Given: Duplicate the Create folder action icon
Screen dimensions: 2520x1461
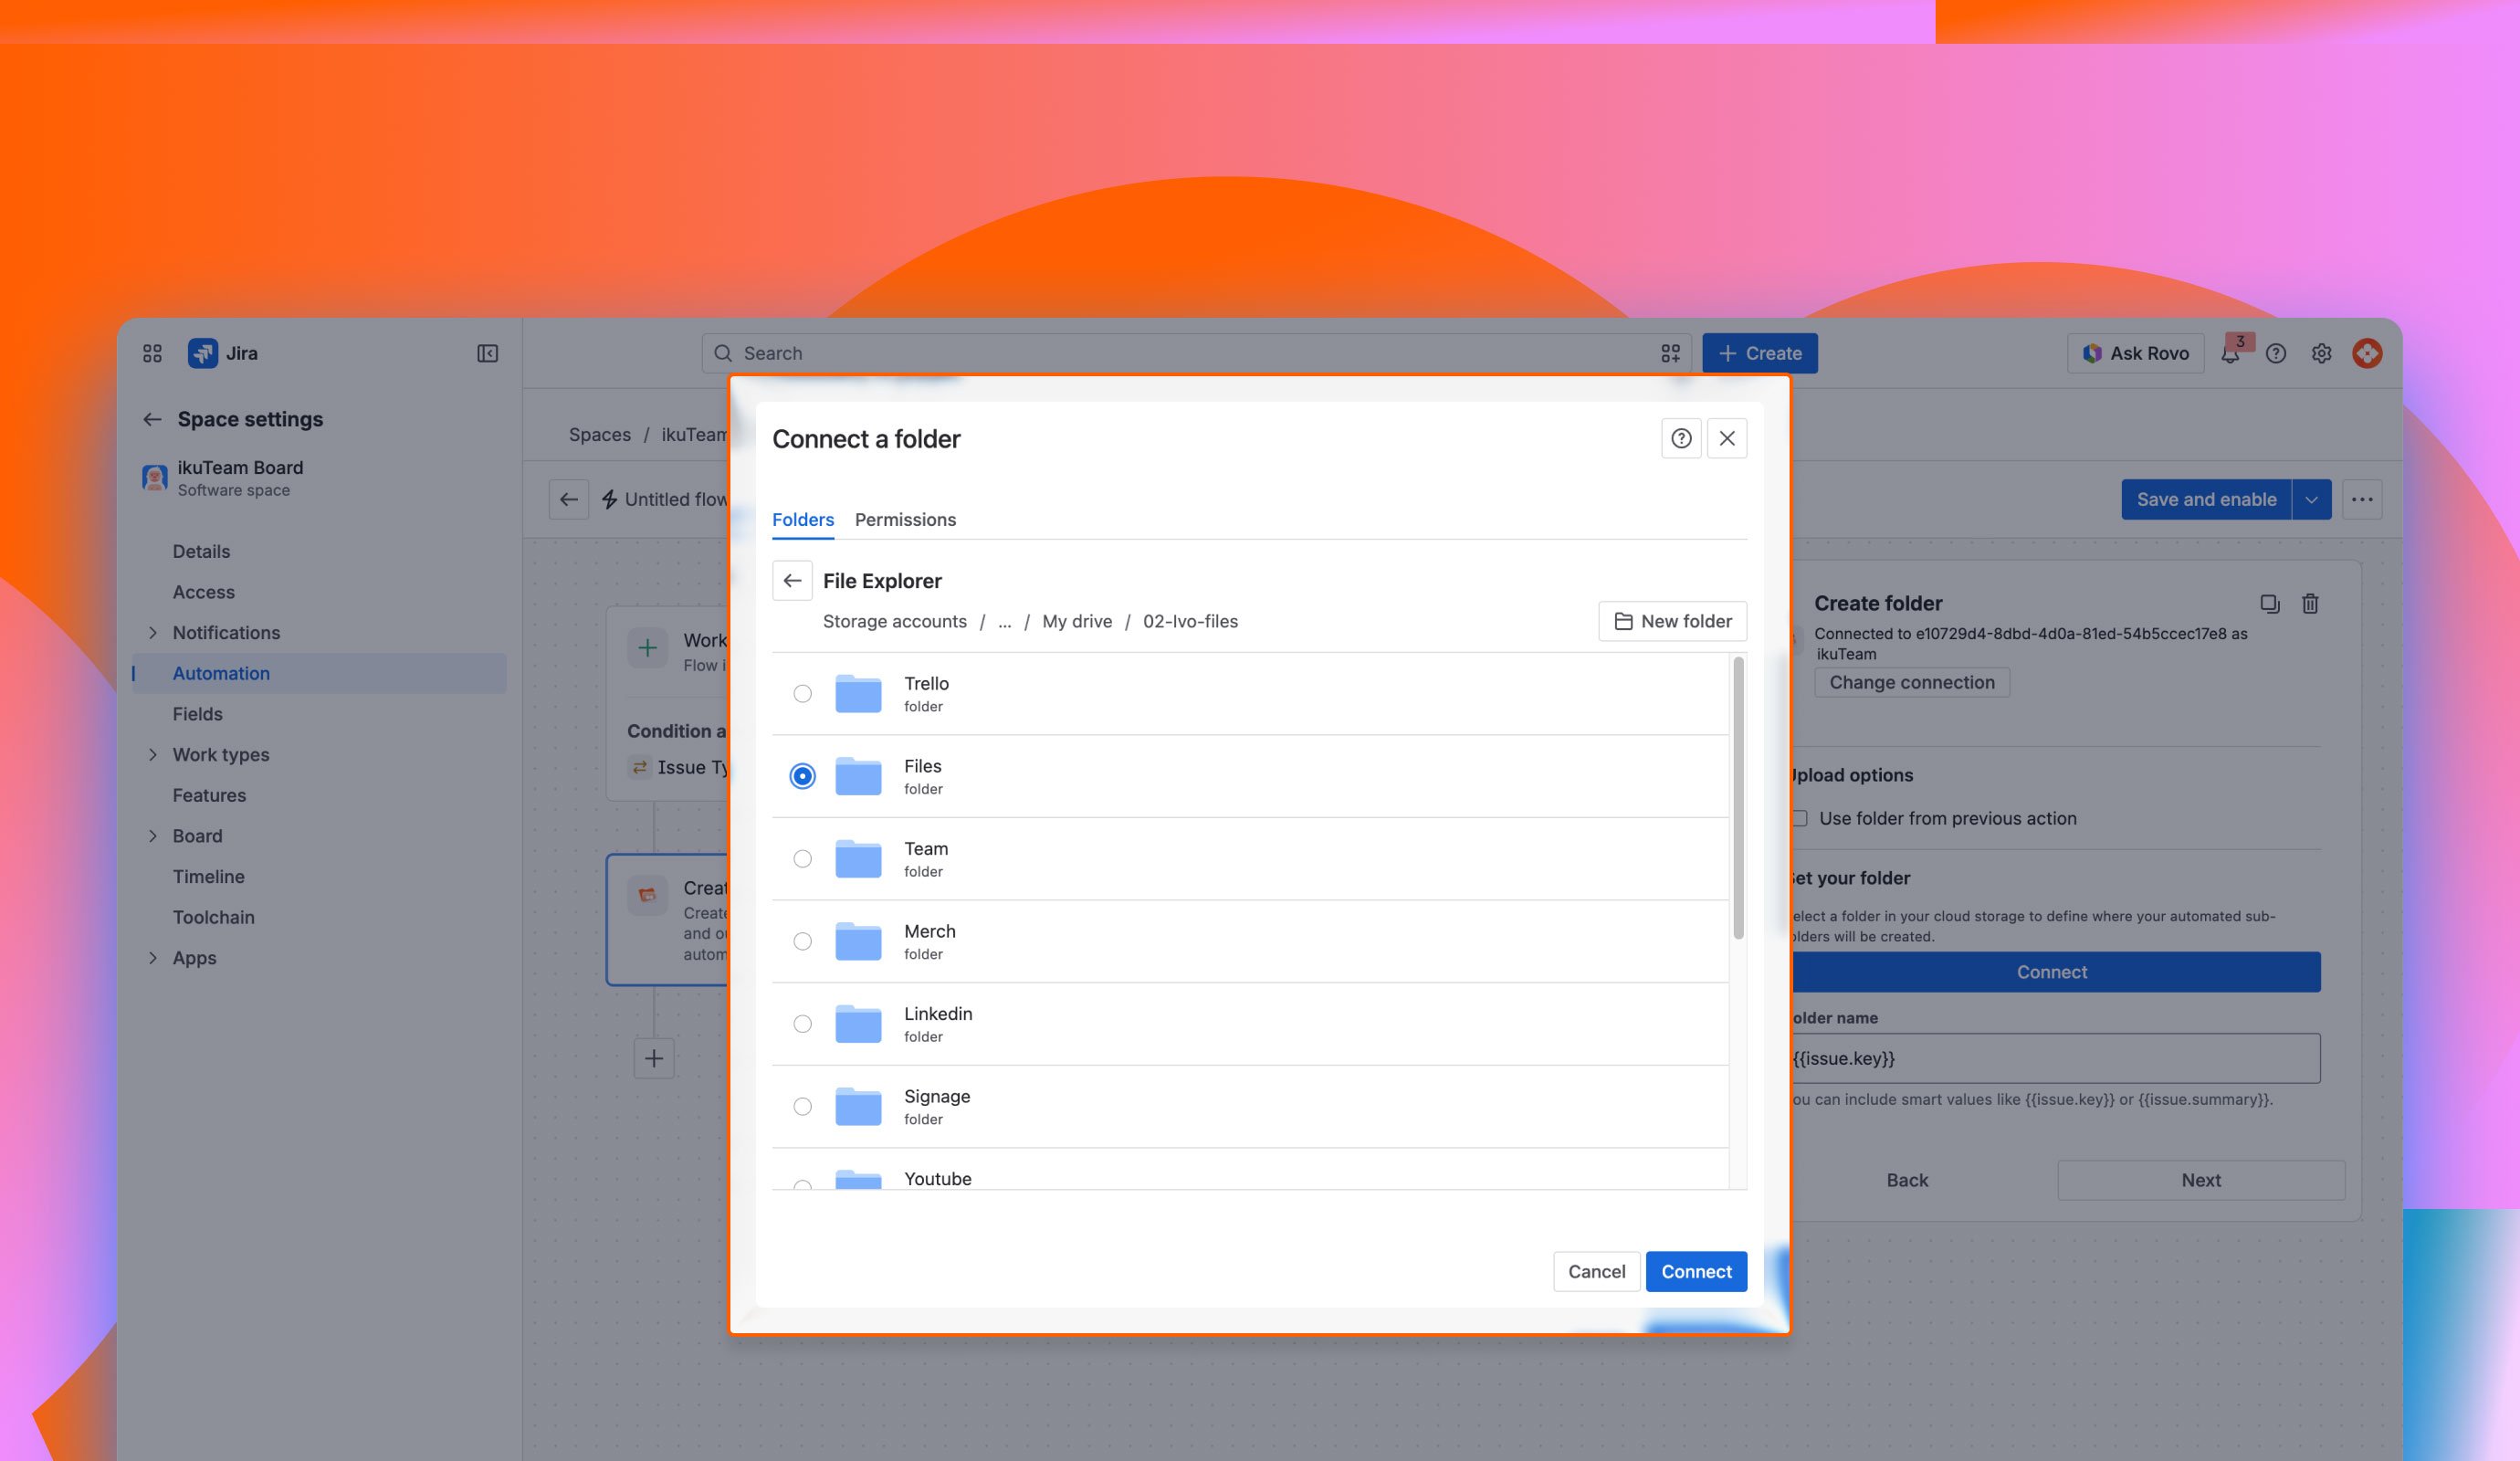Looking at the screenshot, I should tap(2269, 603).
